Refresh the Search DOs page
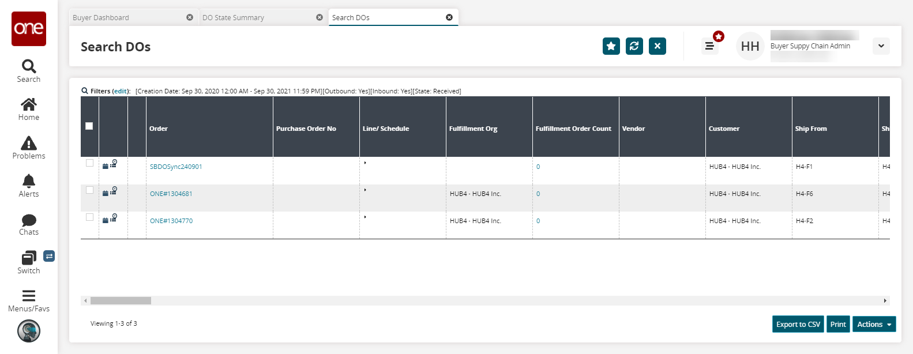 (634, 46)
